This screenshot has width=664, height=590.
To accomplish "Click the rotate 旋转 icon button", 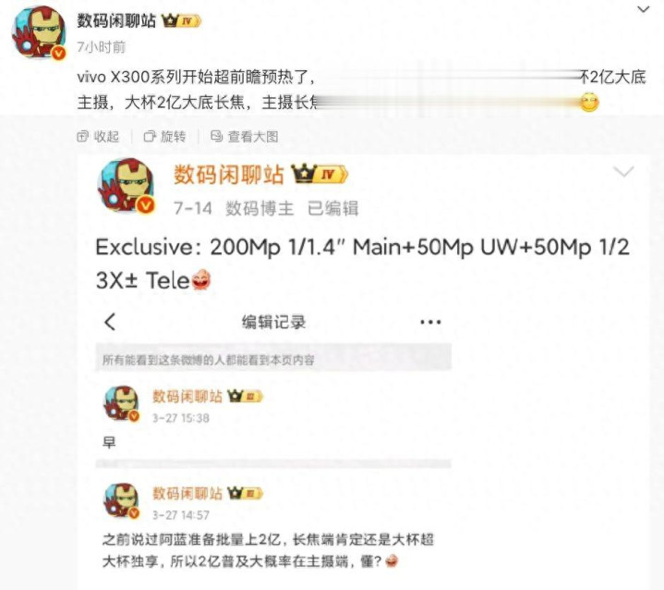I will [164, 137].
